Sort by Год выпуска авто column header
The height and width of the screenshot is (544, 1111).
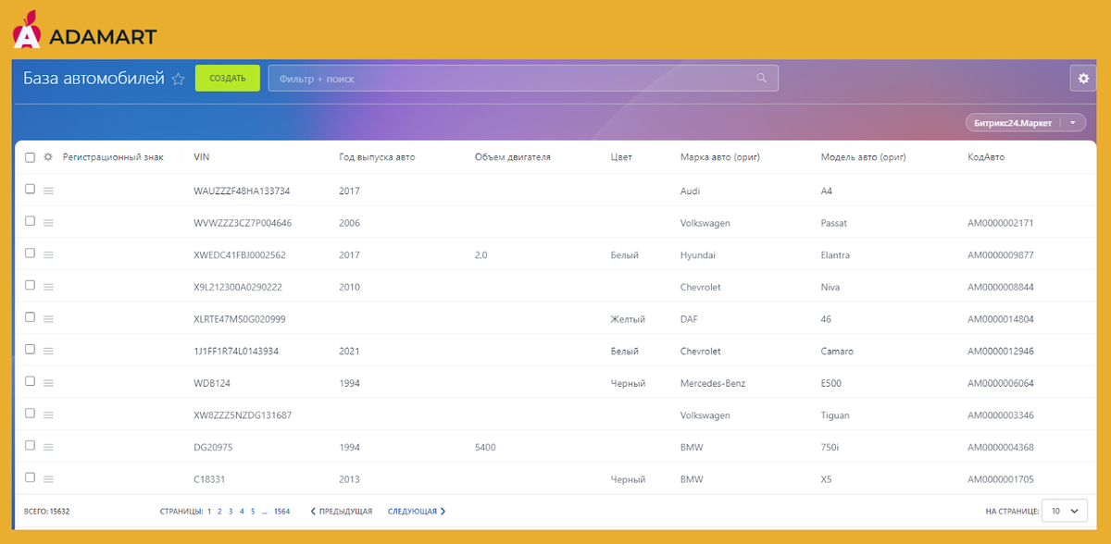click(377, 157)
